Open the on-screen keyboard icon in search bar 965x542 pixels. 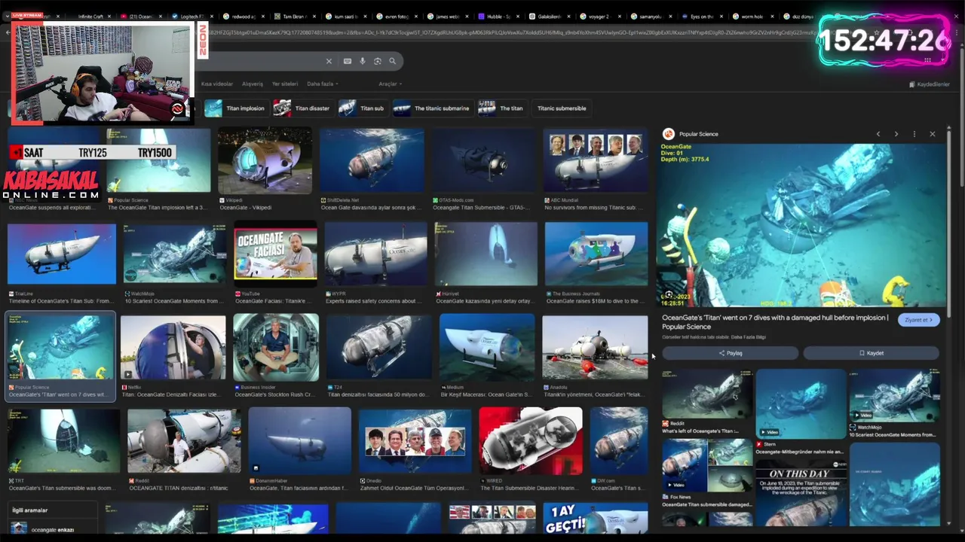pyautogui.click(x=347, y=61)
